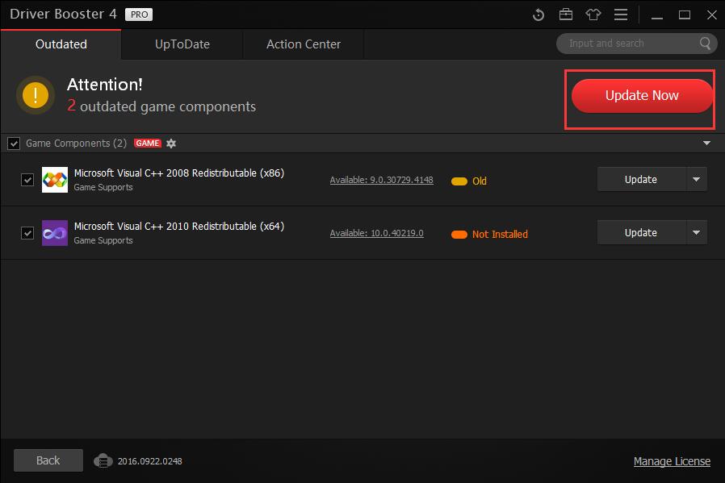Open the Action Center tab
Viewport: 725px width, 483px height.
click(x=304, y=44)
